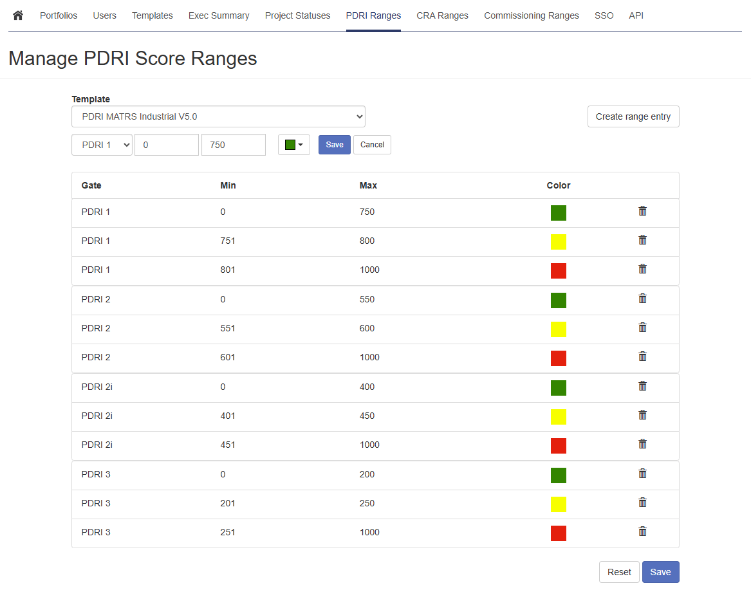
Task: Go to Exec Summary tab
Action: pos(219,15)
